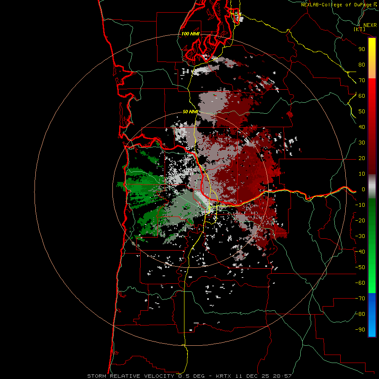Click the -10 value on velocity scale
The image size is (379, 379).
pos(360,205)
